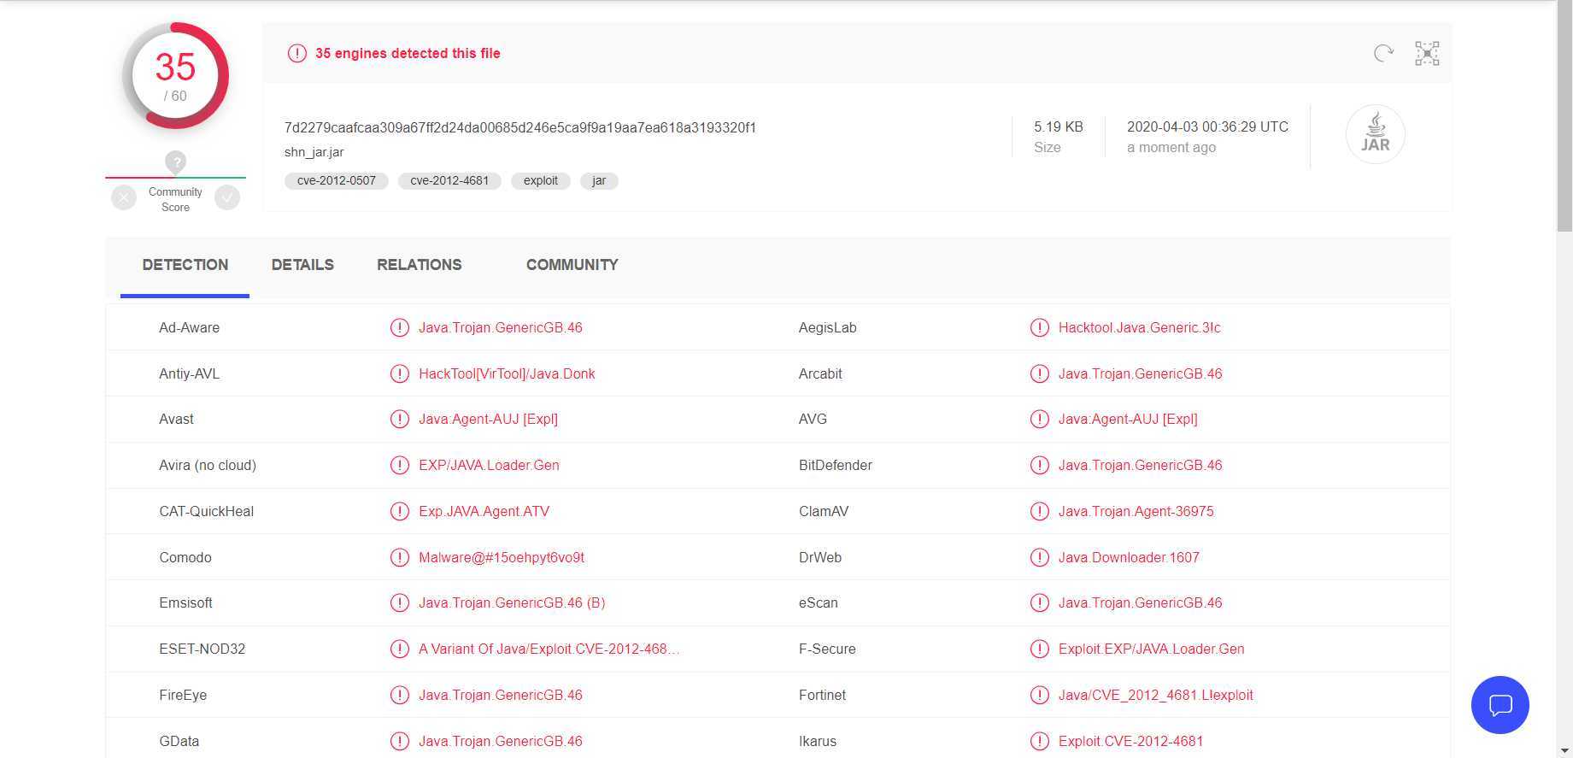The image size is (1573, 758).
Task: Open the COMMUNITY tab
Action: click(x=572, y=265)
